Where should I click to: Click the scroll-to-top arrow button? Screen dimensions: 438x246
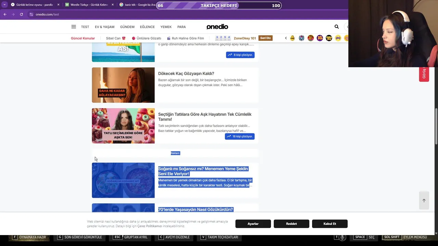coord(424,201)
